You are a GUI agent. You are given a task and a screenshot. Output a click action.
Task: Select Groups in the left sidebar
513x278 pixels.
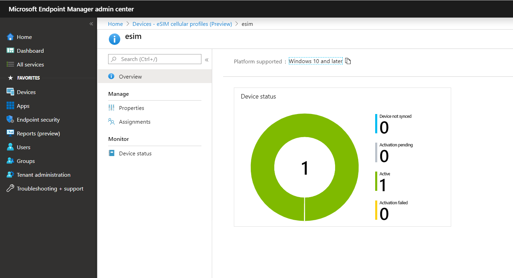26,161
